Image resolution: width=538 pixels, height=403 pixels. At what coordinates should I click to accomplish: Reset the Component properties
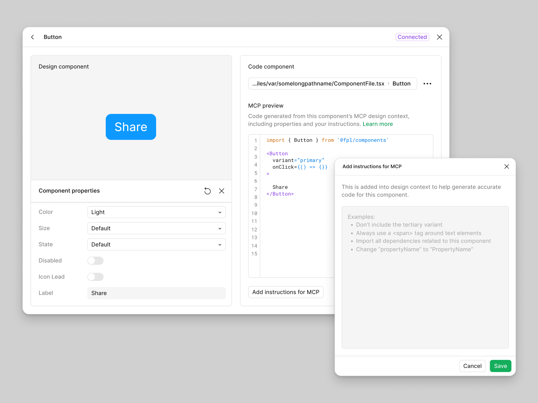tap(207, 191)
